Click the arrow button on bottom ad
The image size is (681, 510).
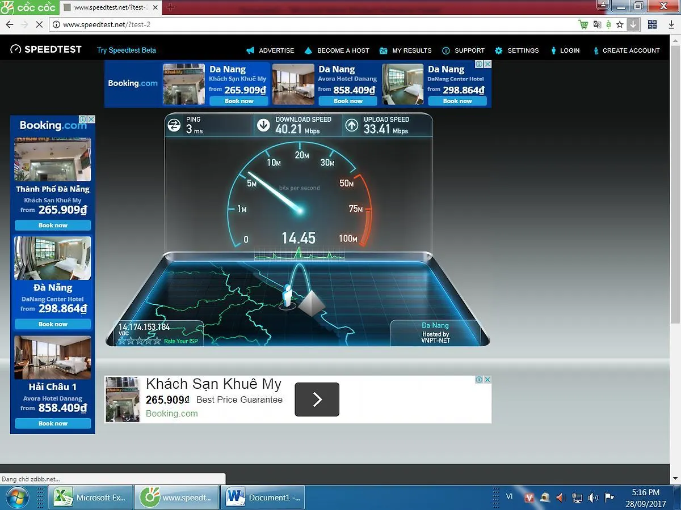click(317, 399)
